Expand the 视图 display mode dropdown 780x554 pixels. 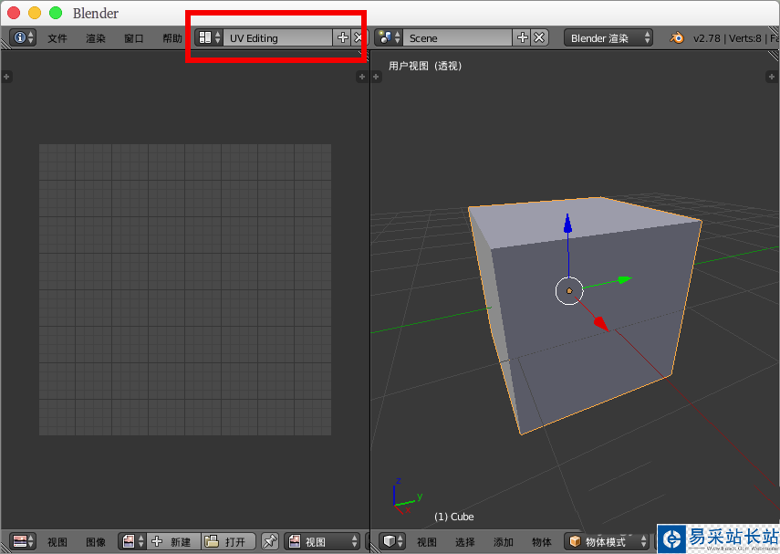coord(322,541)
